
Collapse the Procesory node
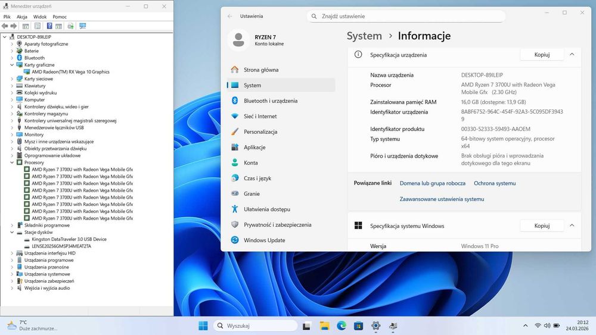click(x=12, y=162)
